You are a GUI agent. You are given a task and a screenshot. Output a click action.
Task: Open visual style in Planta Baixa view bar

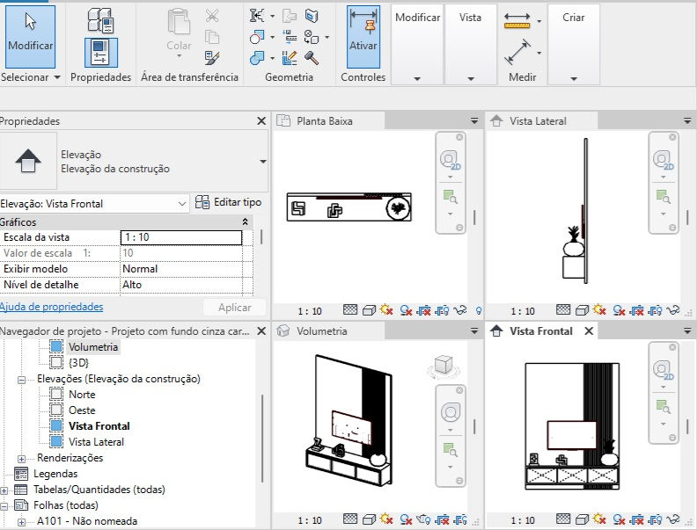coord(369,310)
